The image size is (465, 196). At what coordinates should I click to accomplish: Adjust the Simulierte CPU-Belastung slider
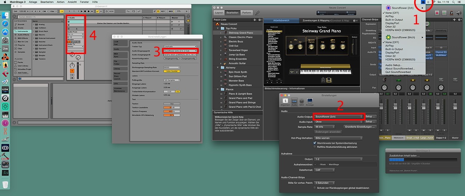click(172, 115)
